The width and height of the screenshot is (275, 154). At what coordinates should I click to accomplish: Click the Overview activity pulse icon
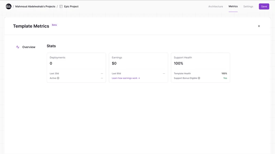tap(18, 47)
